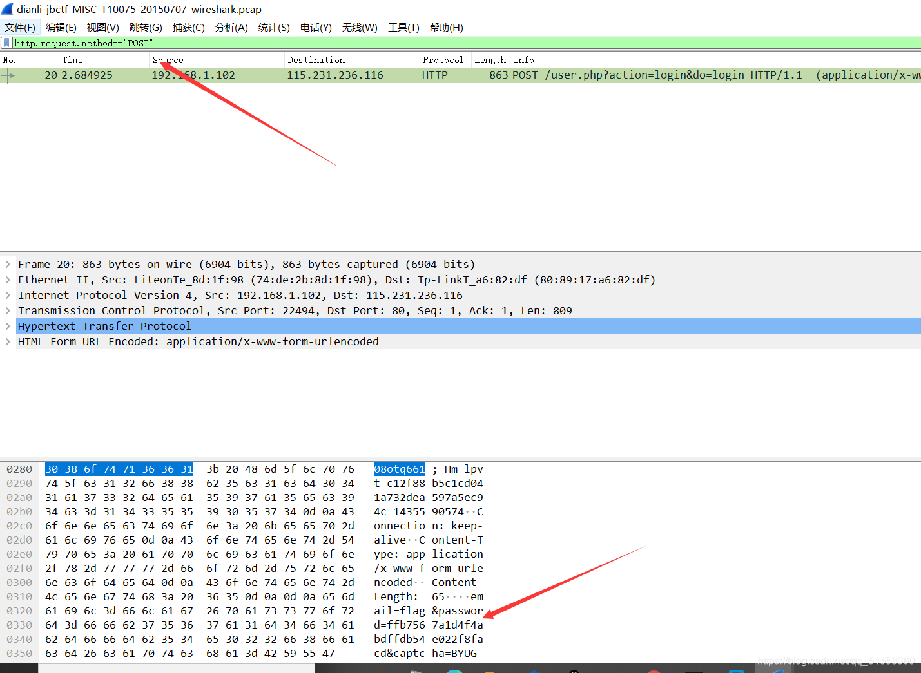Open the 跳转(G) menu

(146, 28)
